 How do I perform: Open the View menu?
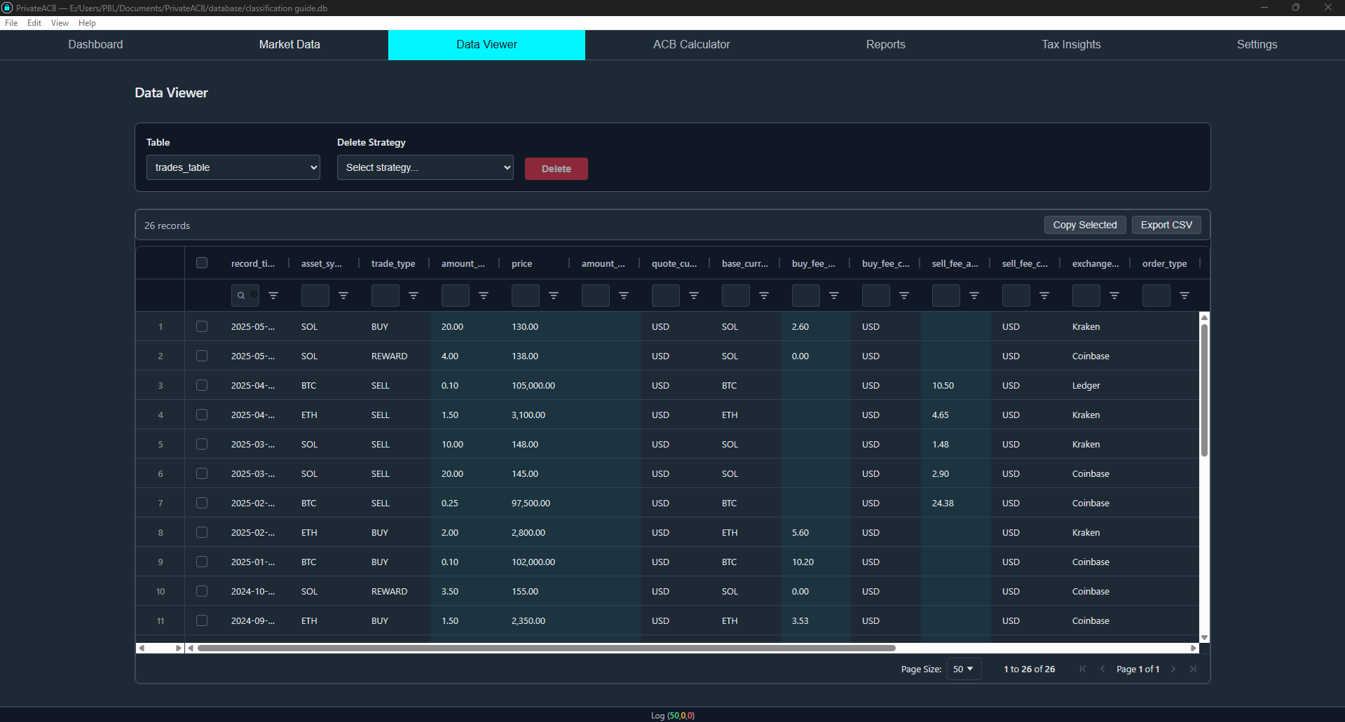59,23
